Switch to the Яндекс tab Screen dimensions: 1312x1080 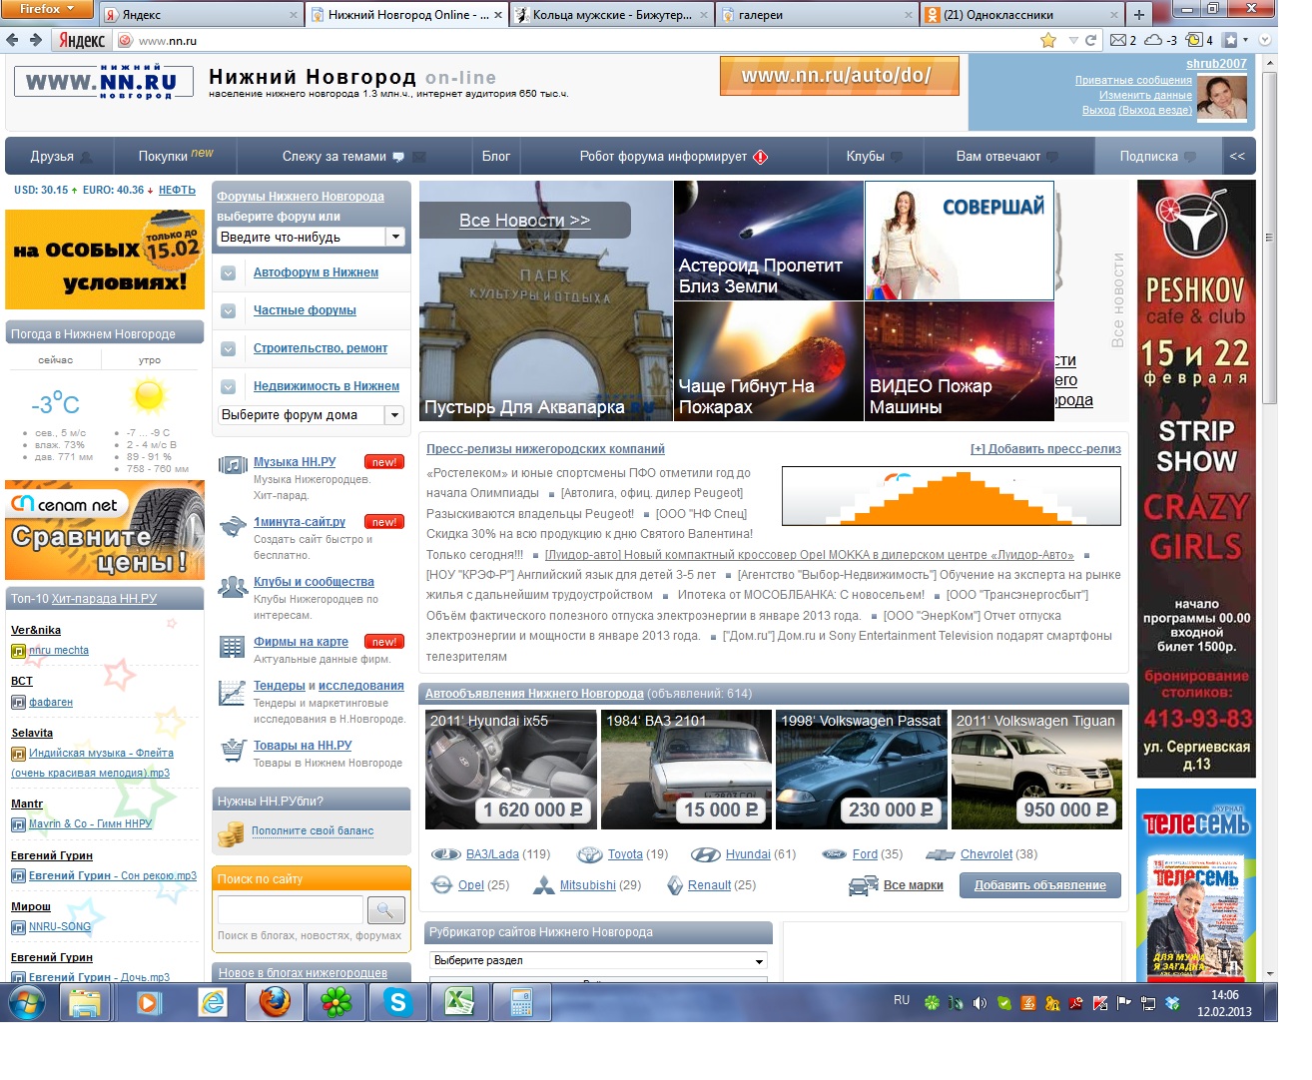(x=202, y=14)
